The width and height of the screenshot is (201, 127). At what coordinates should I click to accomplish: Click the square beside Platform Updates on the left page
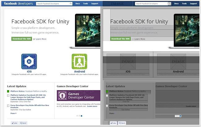tap(8, 95)
